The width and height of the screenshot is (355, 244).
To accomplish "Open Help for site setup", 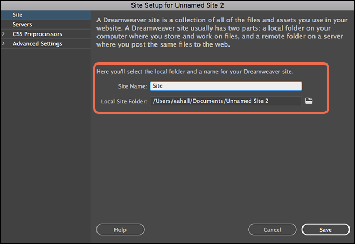I will tap(120, 230).
